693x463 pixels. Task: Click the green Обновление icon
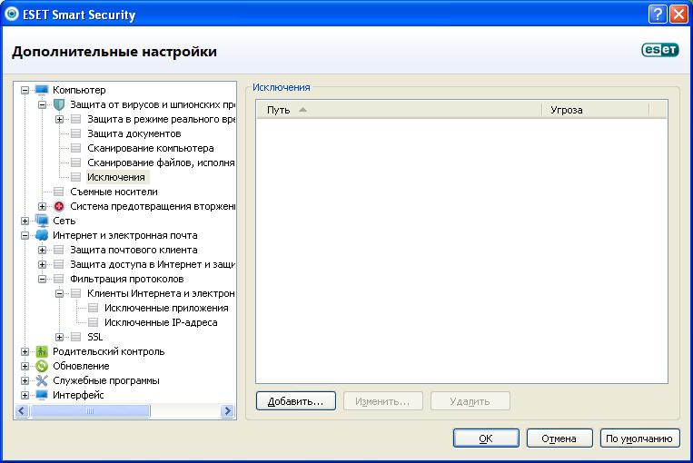click(x=42, y=366)
